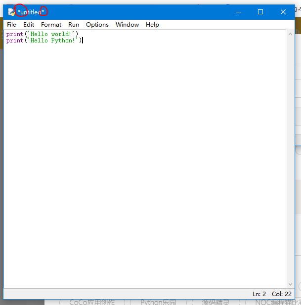Image resolution: width=301 pixels, height=305 pixels.
Task: Open the File menu
Action: 11,25
